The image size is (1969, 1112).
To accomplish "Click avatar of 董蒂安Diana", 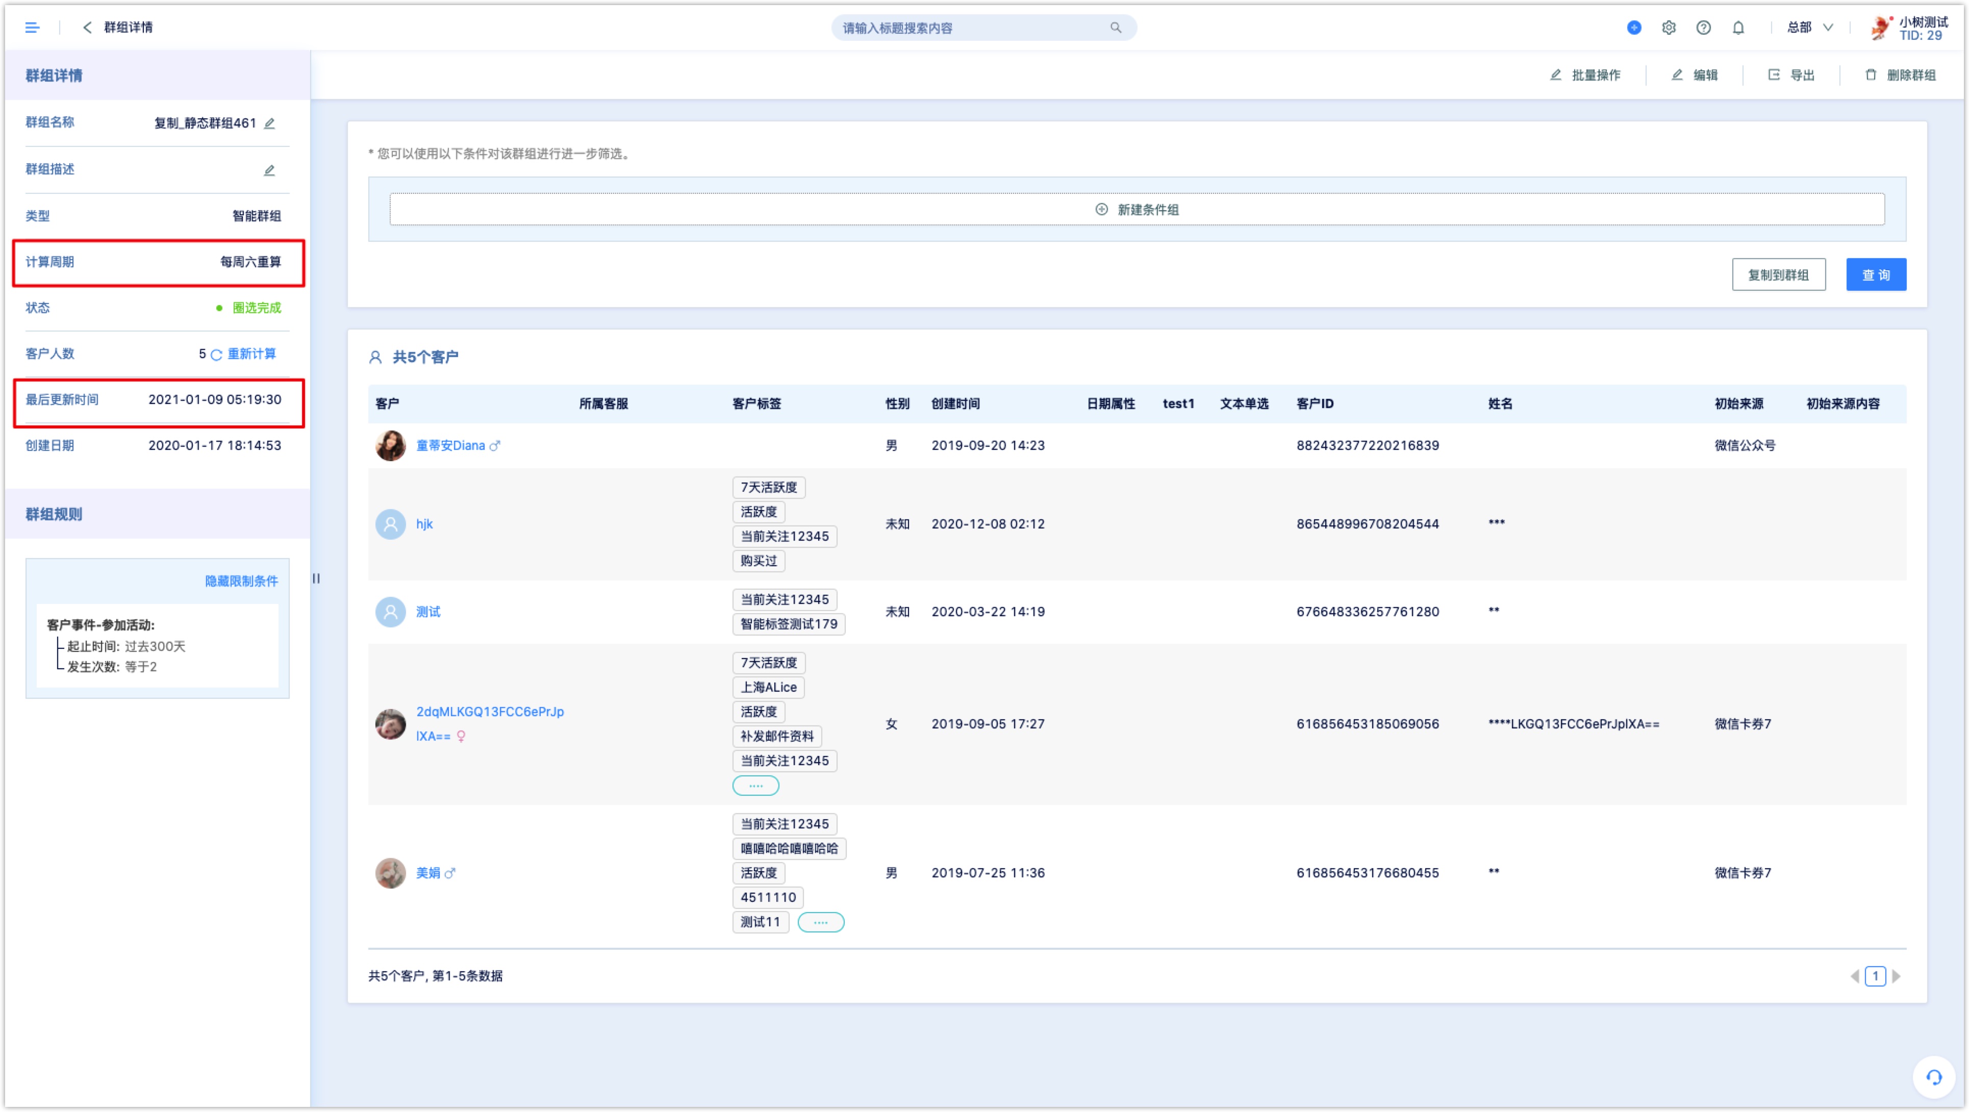I will 390,445.
